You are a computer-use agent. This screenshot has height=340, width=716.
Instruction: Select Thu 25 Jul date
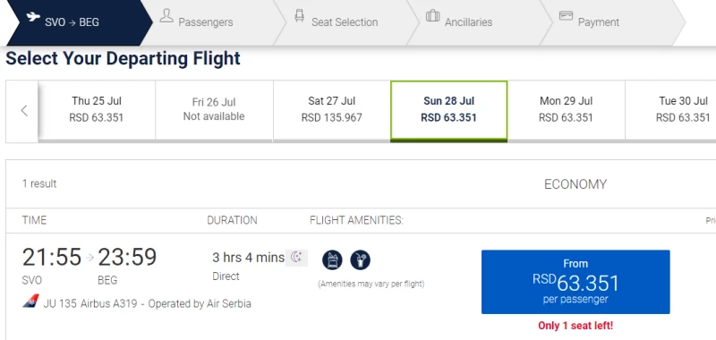[x=97, y=109]
